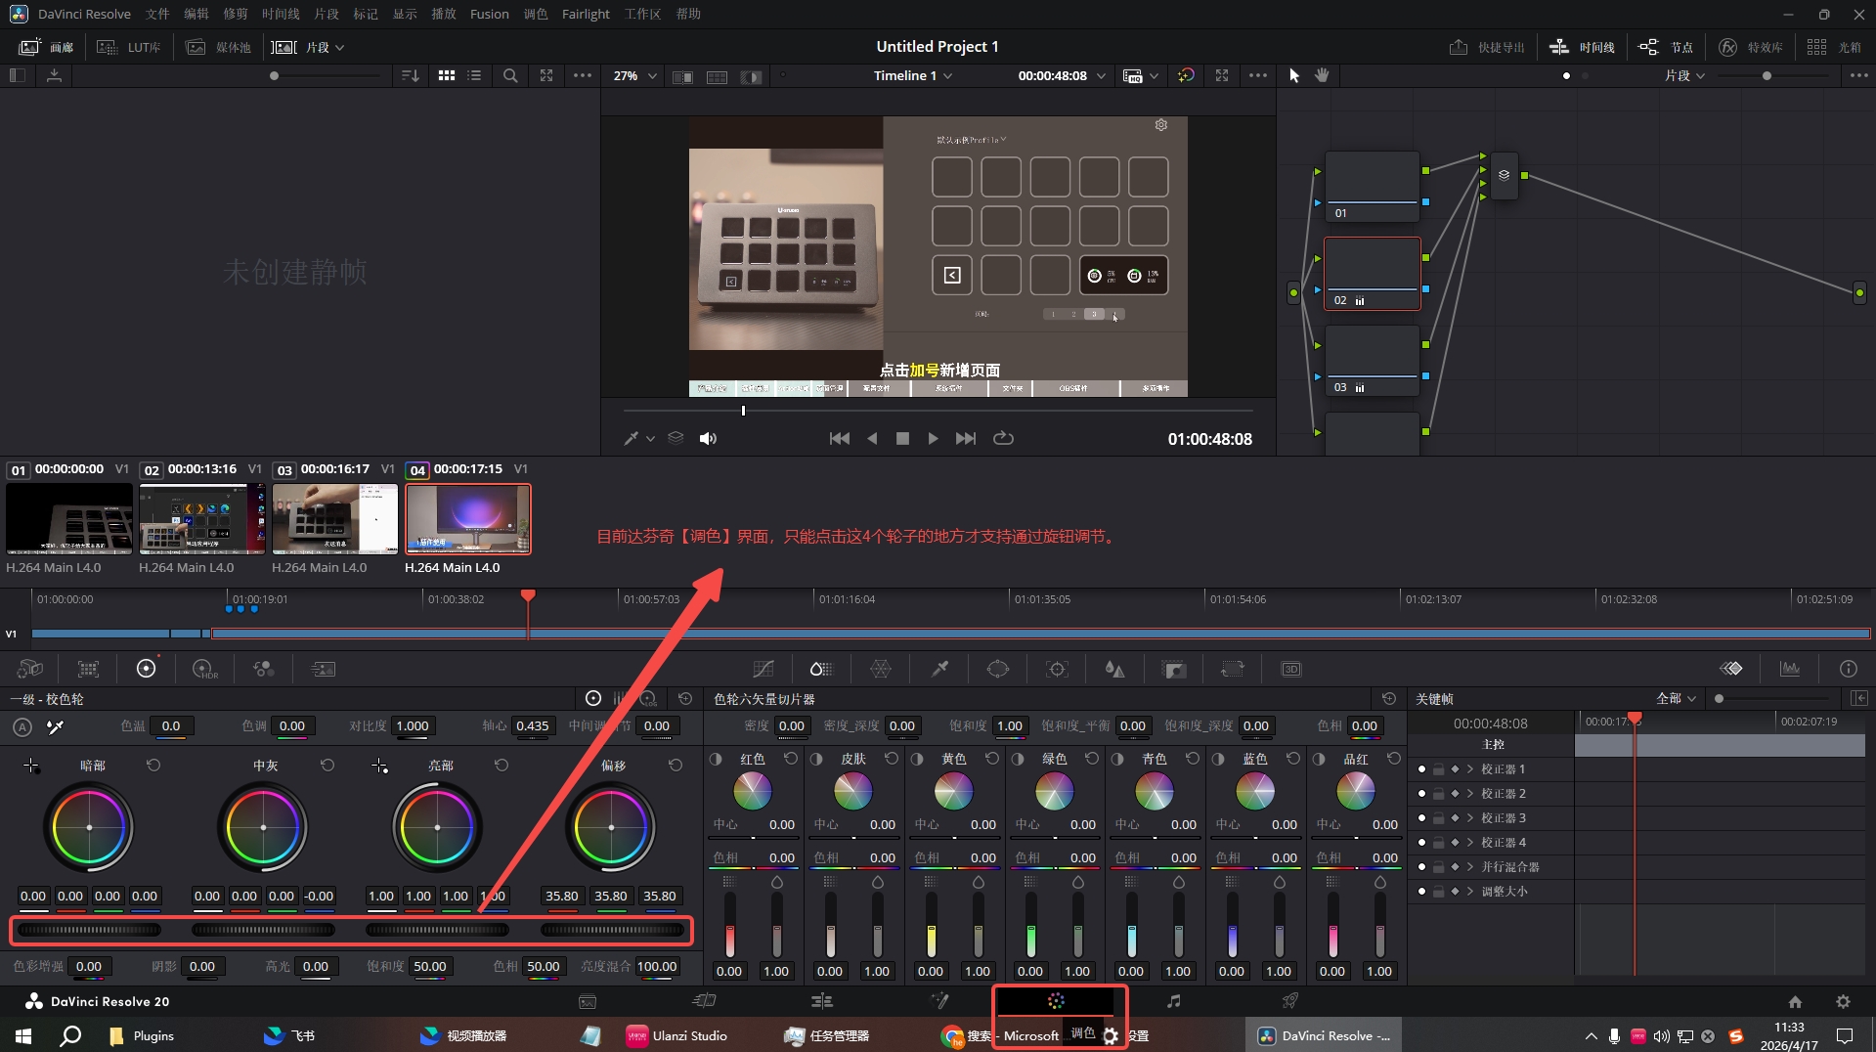Open the viewer timecode options dropdown
The width and height of the screenshot is (1876, 1052).
click(1101, 75)
